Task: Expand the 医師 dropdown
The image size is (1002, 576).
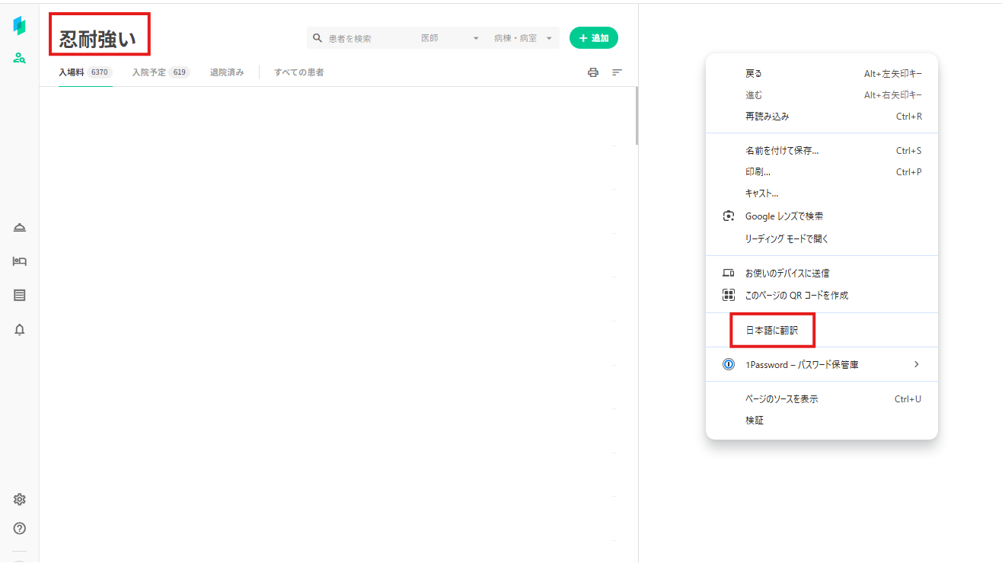Action: pos(450,38)
